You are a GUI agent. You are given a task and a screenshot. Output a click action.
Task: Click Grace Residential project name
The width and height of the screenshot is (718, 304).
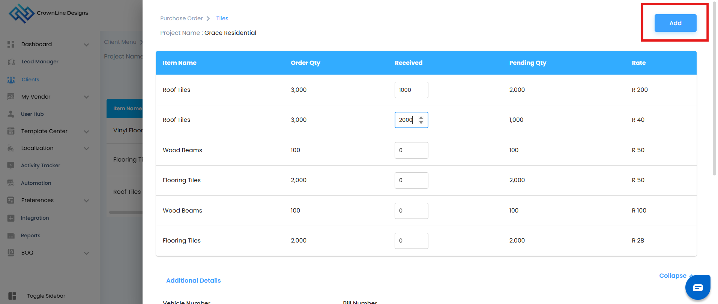point(230,33)
